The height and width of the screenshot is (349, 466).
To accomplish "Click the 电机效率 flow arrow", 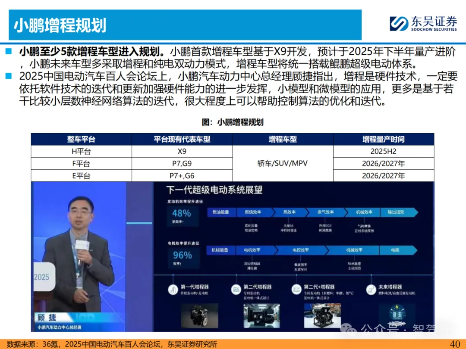I will [256, 250].
